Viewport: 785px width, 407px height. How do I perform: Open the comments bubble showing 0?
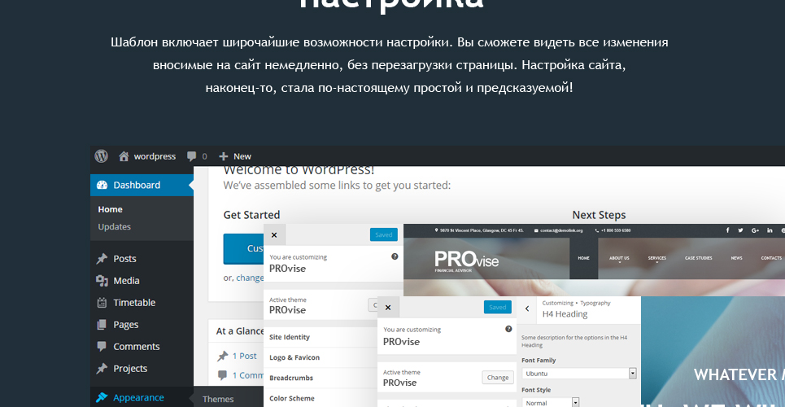point(197,156)
